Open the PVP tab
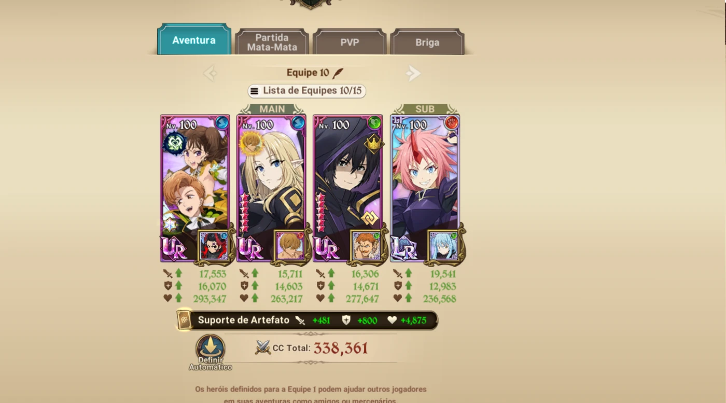Screen dimensions: 726x403 coord(350,43)
